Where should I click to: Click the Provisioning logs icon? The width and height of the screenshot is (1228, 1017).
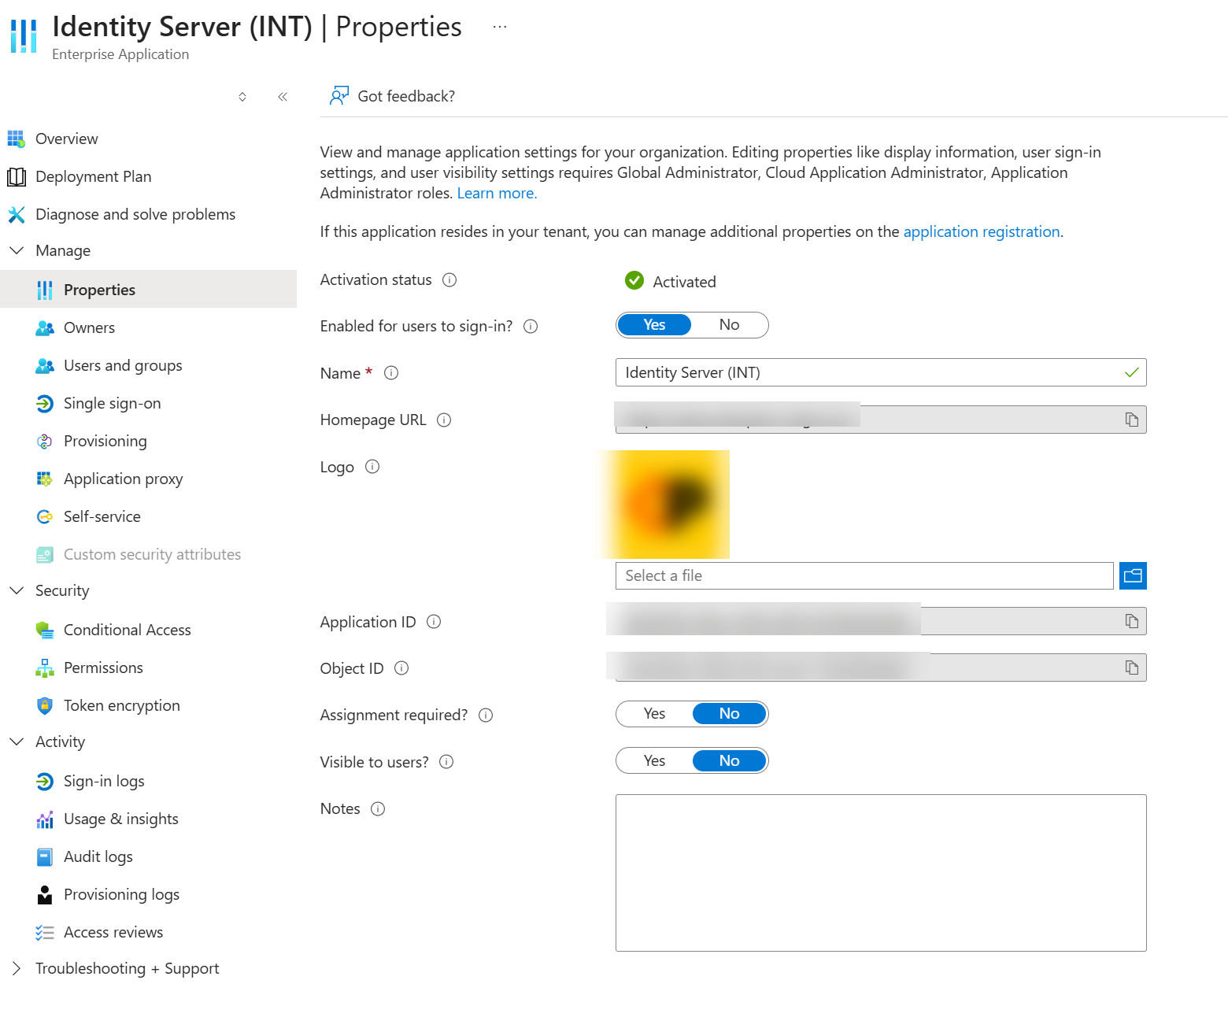tap(45, 895)
